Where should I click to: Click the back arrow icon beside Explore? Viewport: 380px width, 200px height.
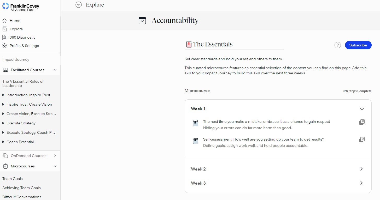coord(78,5)
